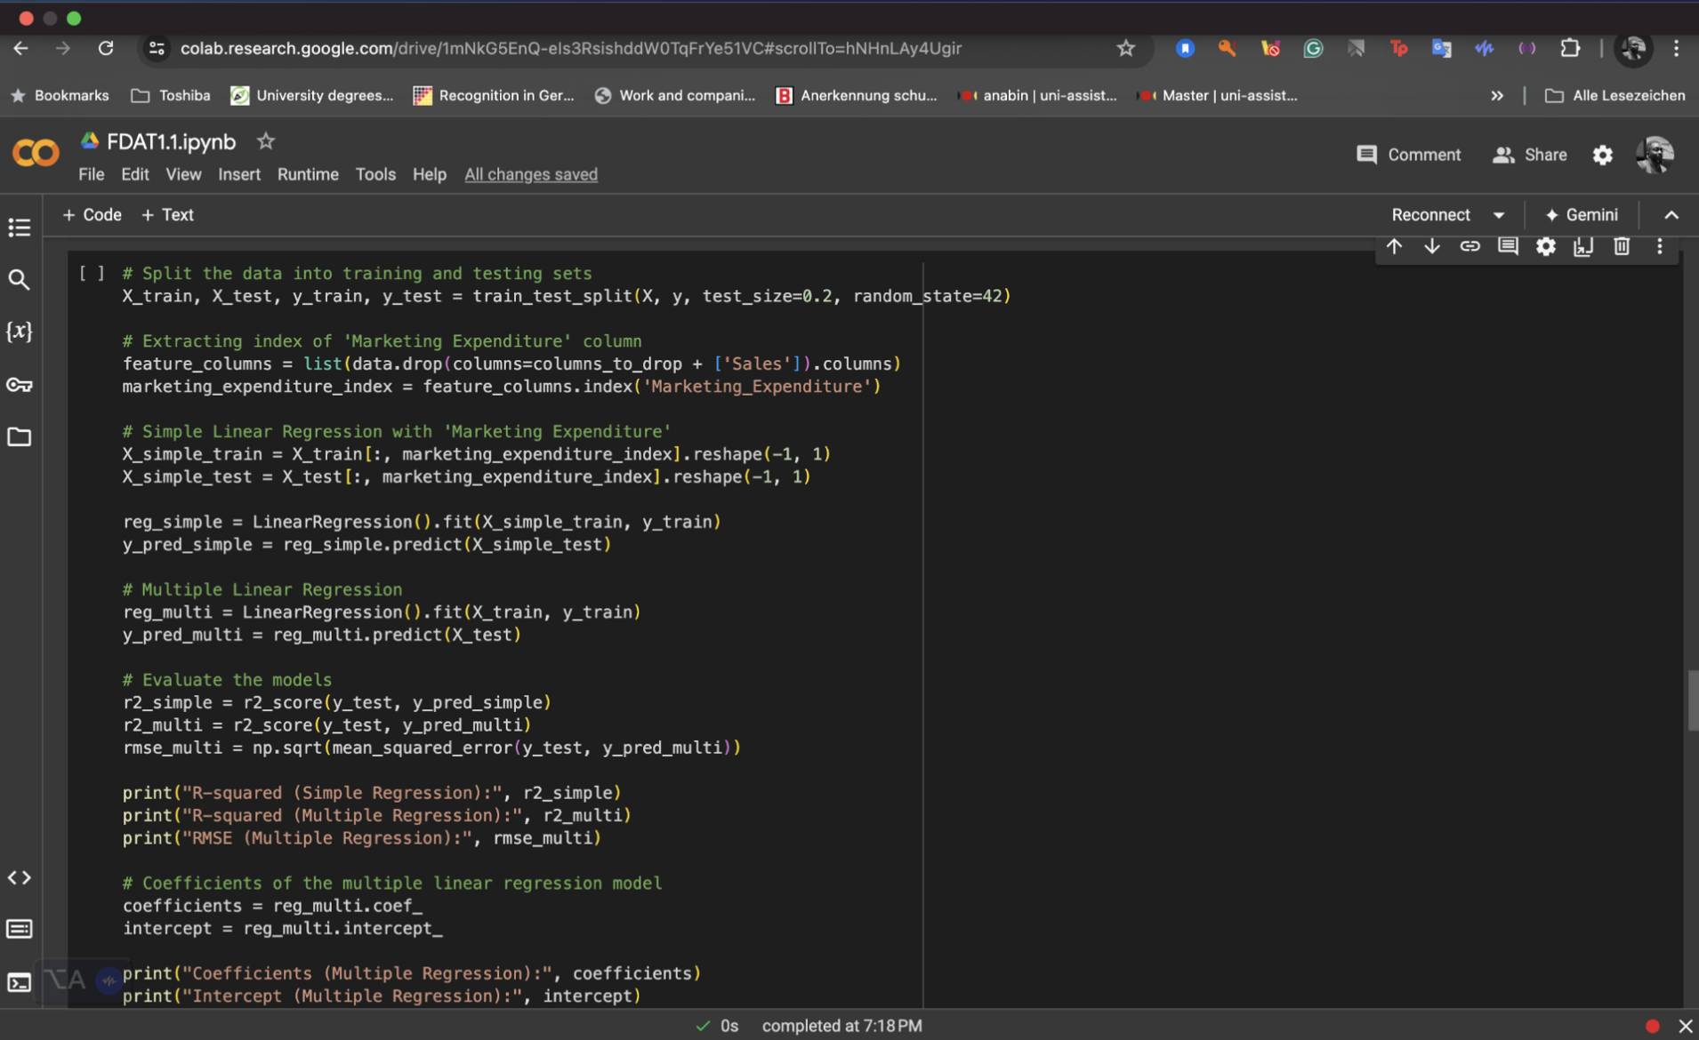Collapse the header with the chevron

[1671, 215]
